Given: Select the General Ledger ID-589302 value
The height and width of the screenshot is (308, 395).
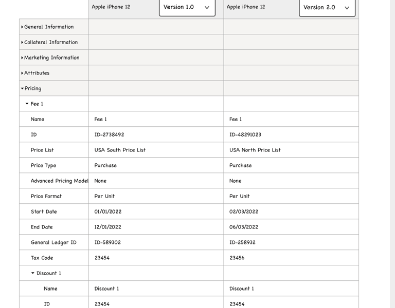Looking at the screenshot, I should click(107, 242).
